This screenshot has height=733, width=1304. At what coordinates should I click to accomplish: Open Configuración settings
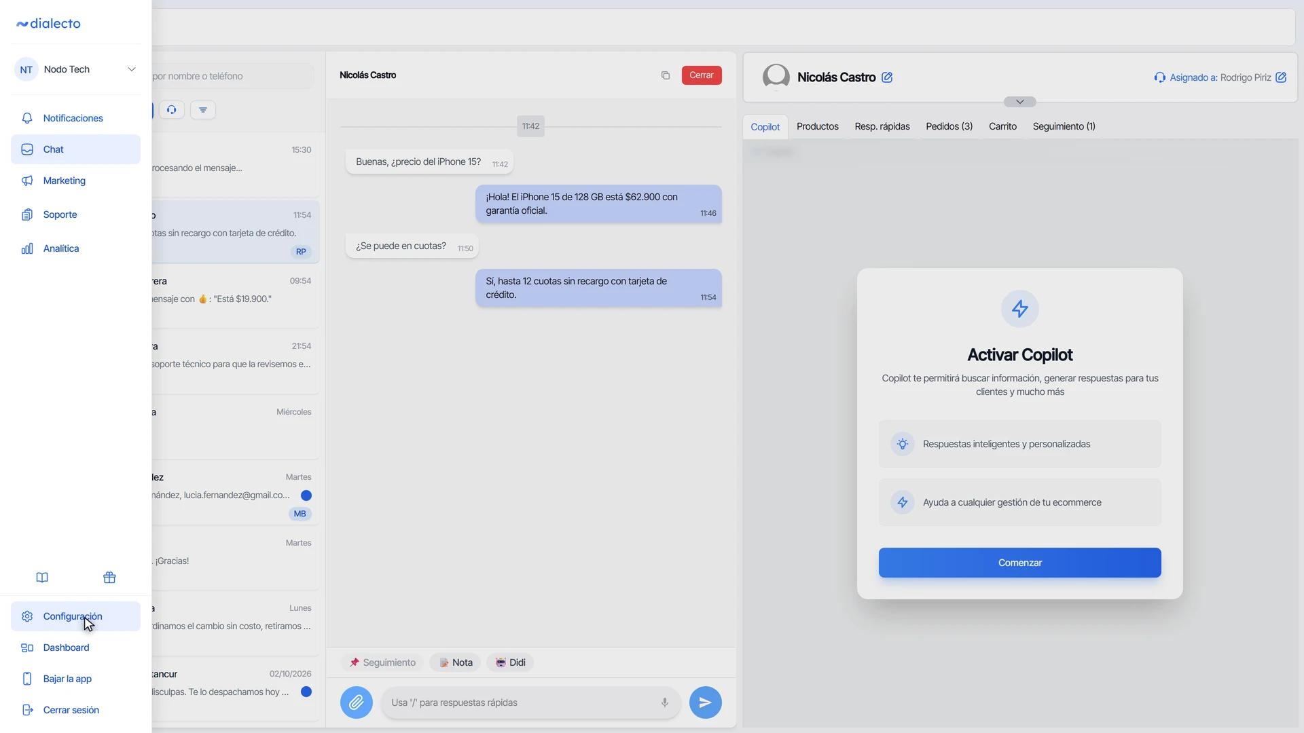point(75,616)
